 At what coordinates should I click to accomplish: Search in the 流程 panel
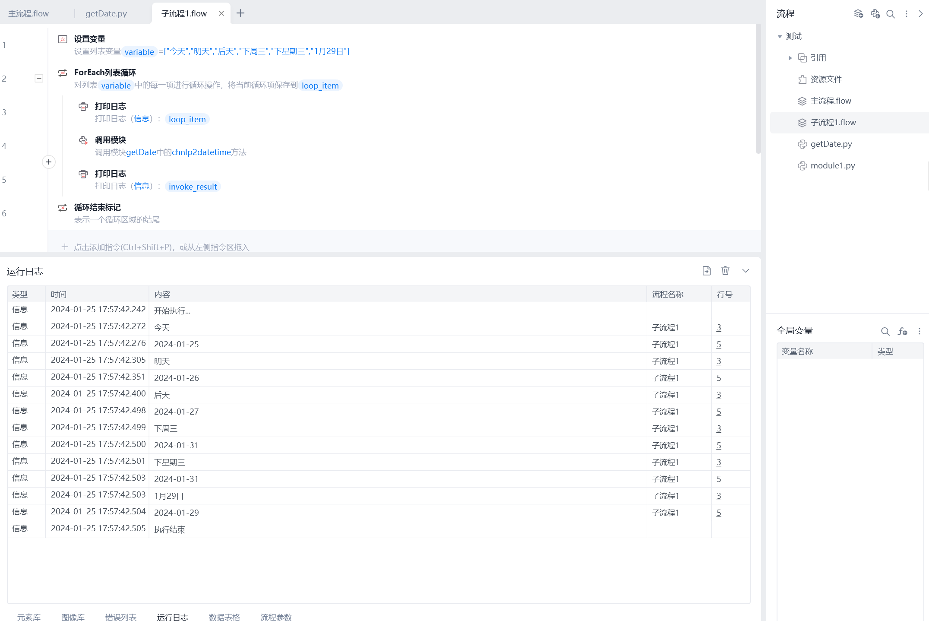coord(891,14)
